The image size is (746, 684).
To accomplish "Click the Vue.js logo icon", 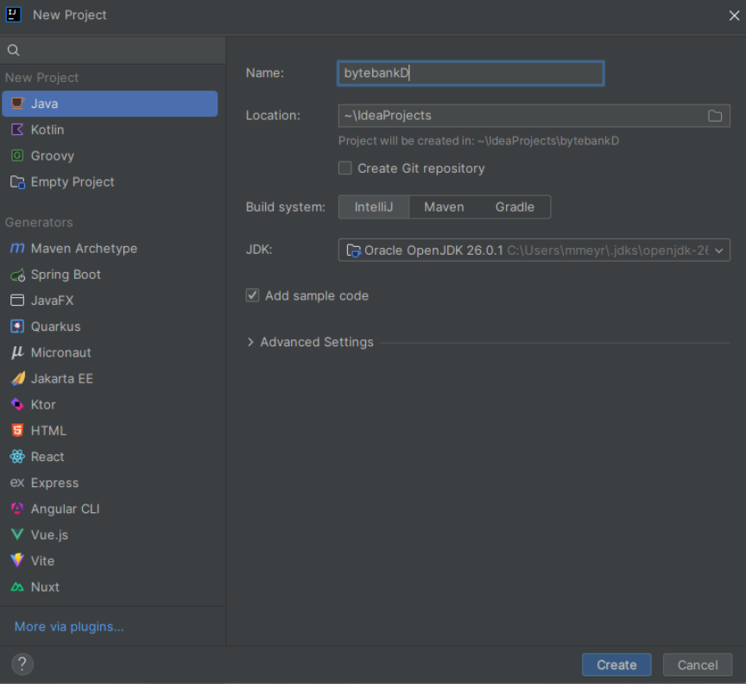I will pyautogui.click(x=17, y=535).
